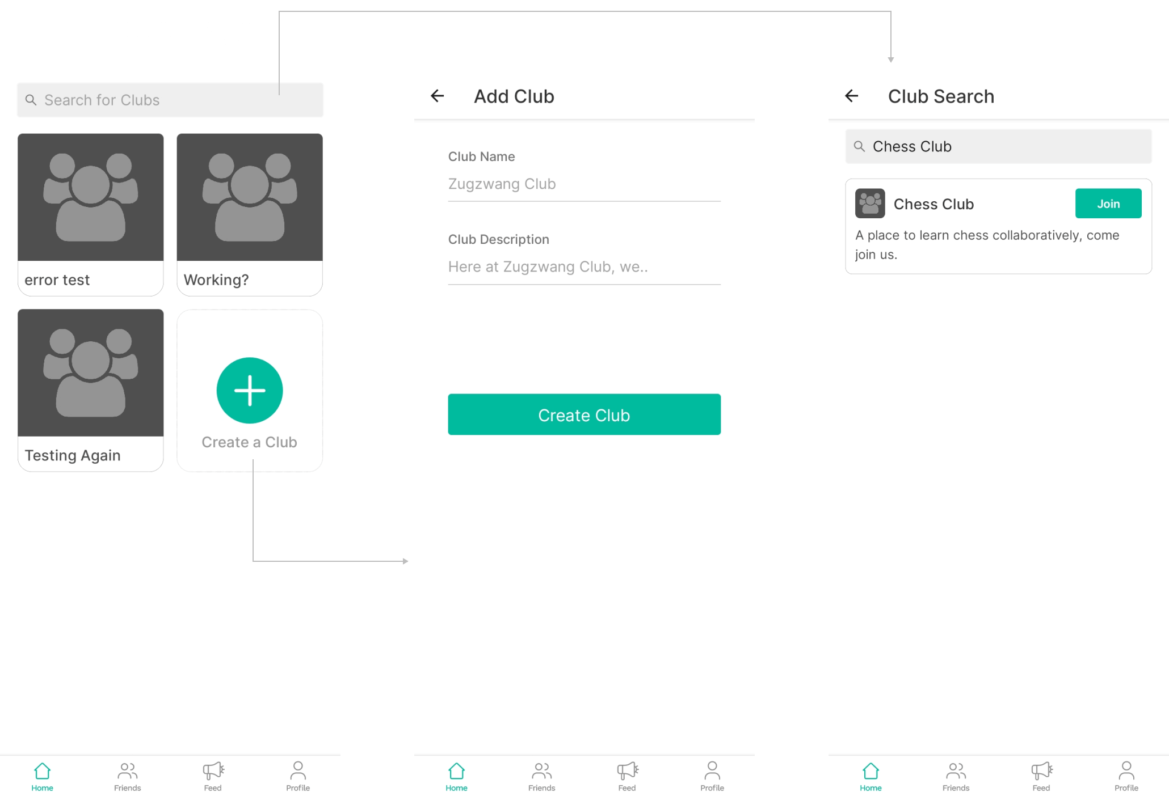
Task: Click the Home navigation icon
Action: 42,770
